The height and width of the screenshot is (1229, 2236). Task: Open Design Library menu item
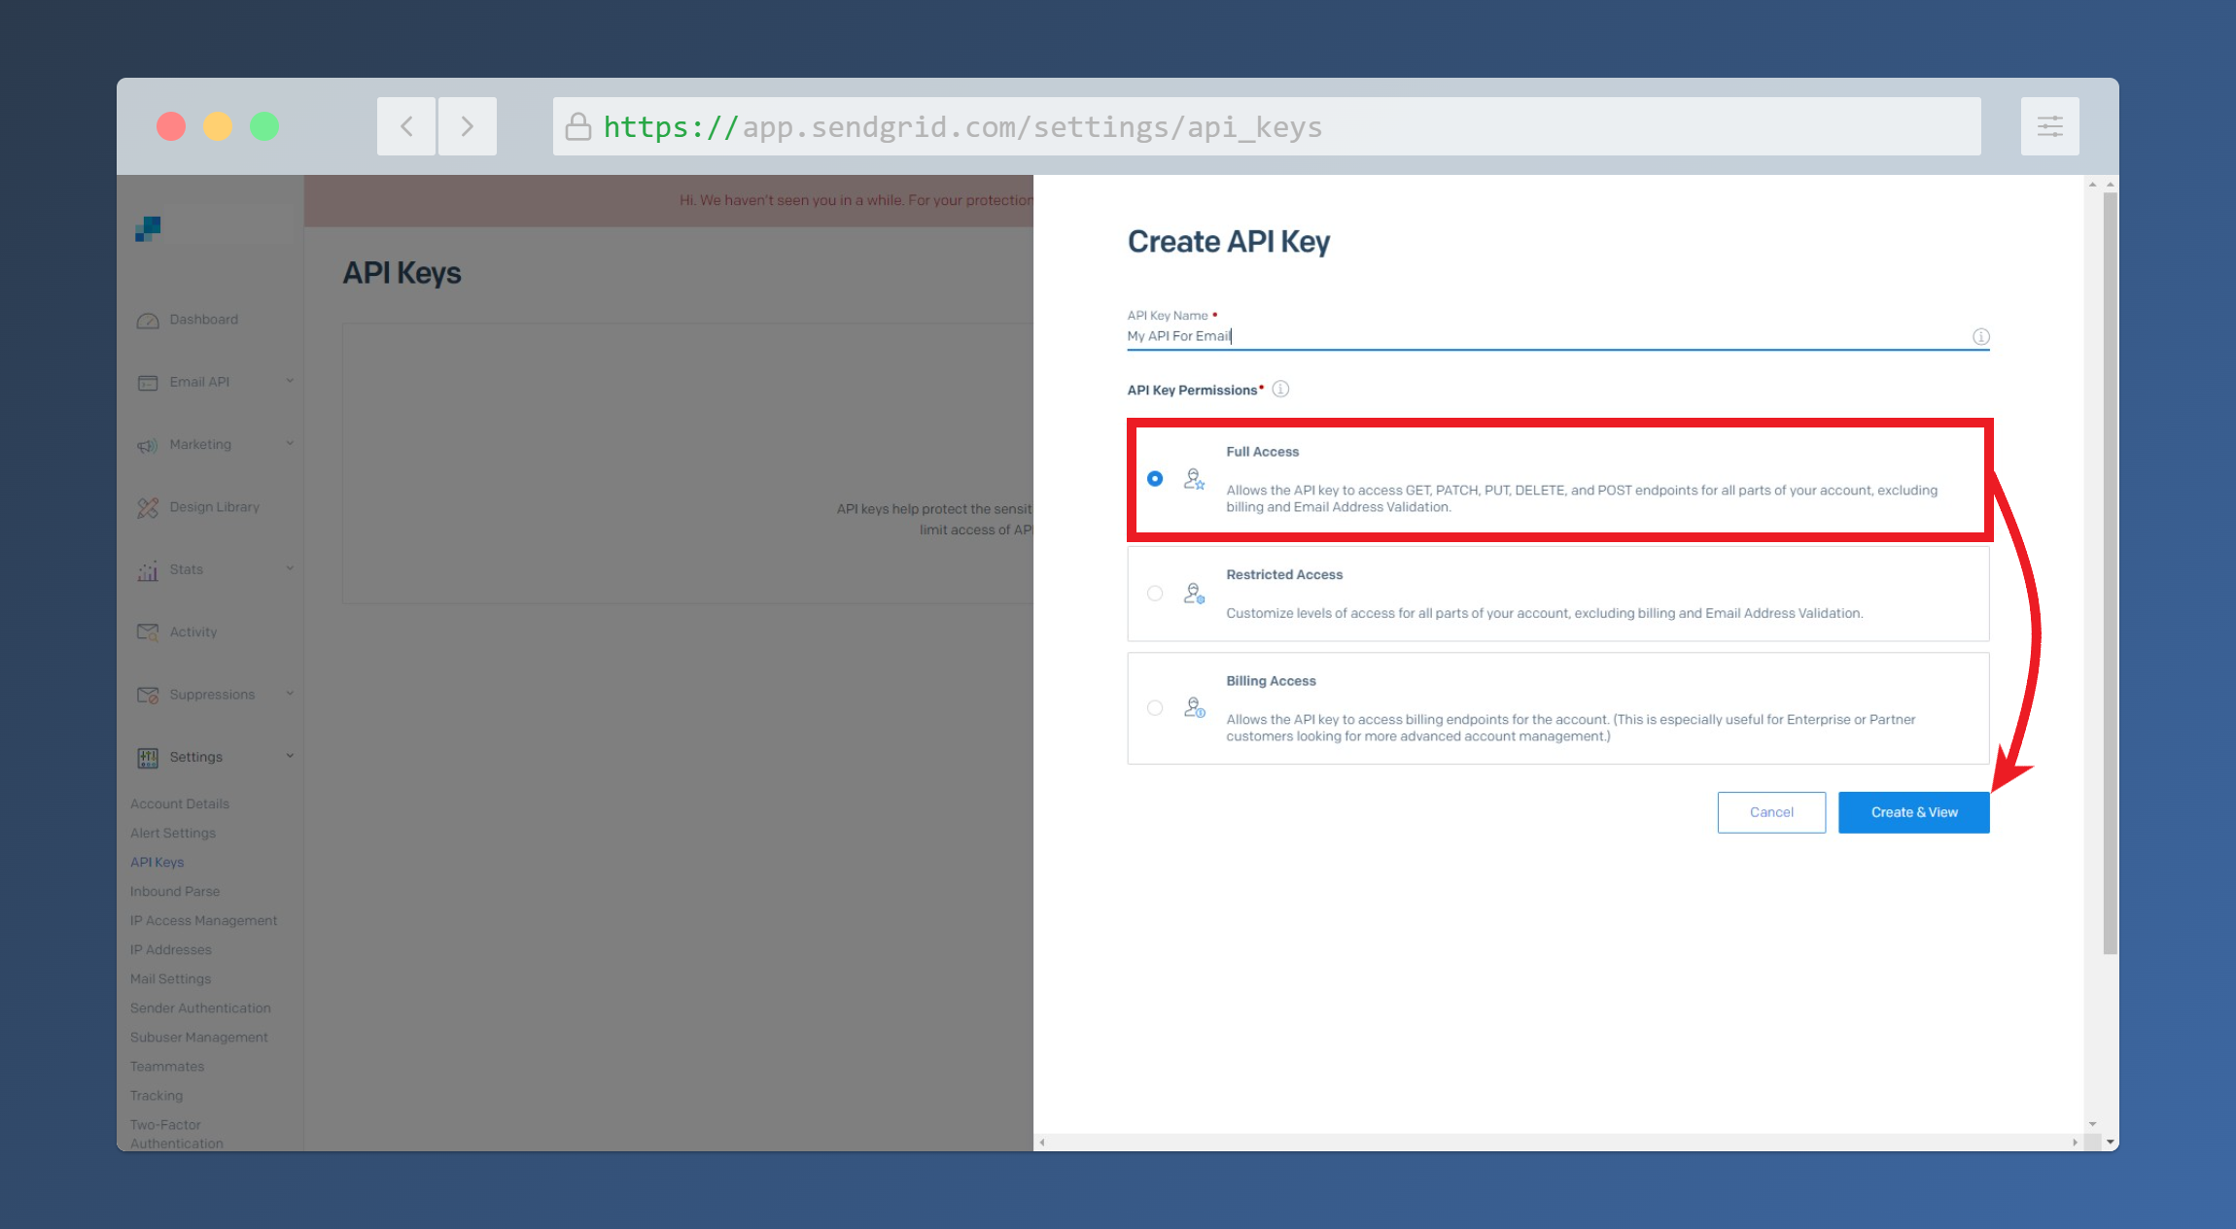click(214, 507)
